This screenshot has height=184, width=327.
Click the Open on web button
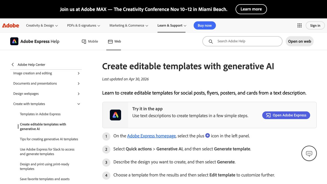299,41
